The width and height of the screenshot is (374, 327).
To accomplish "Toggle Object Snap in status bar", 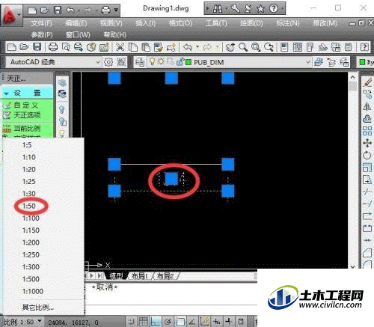I will coord(180,321).
